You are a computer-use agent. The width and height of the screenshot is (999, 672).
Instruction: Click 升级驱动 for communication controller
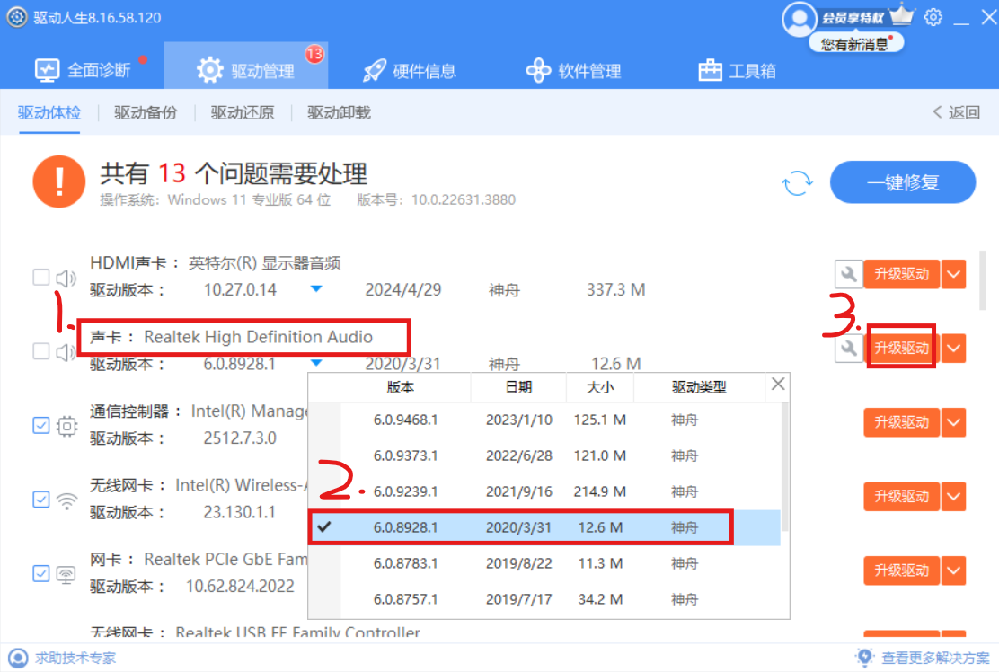click(x=901, y=422)
